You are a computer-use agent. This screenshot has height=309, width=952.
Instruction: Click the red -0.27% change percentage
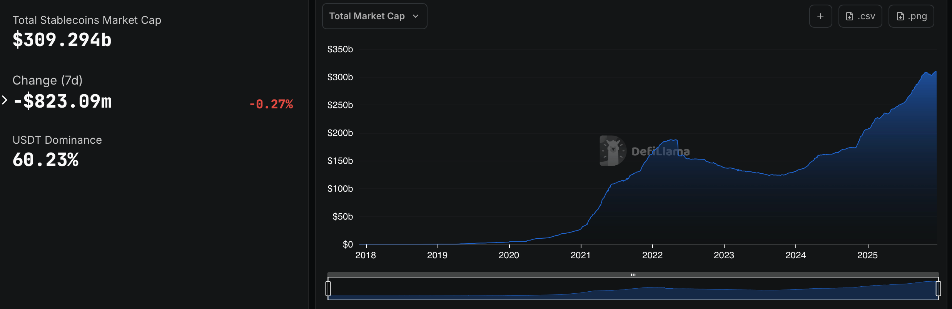271,104
